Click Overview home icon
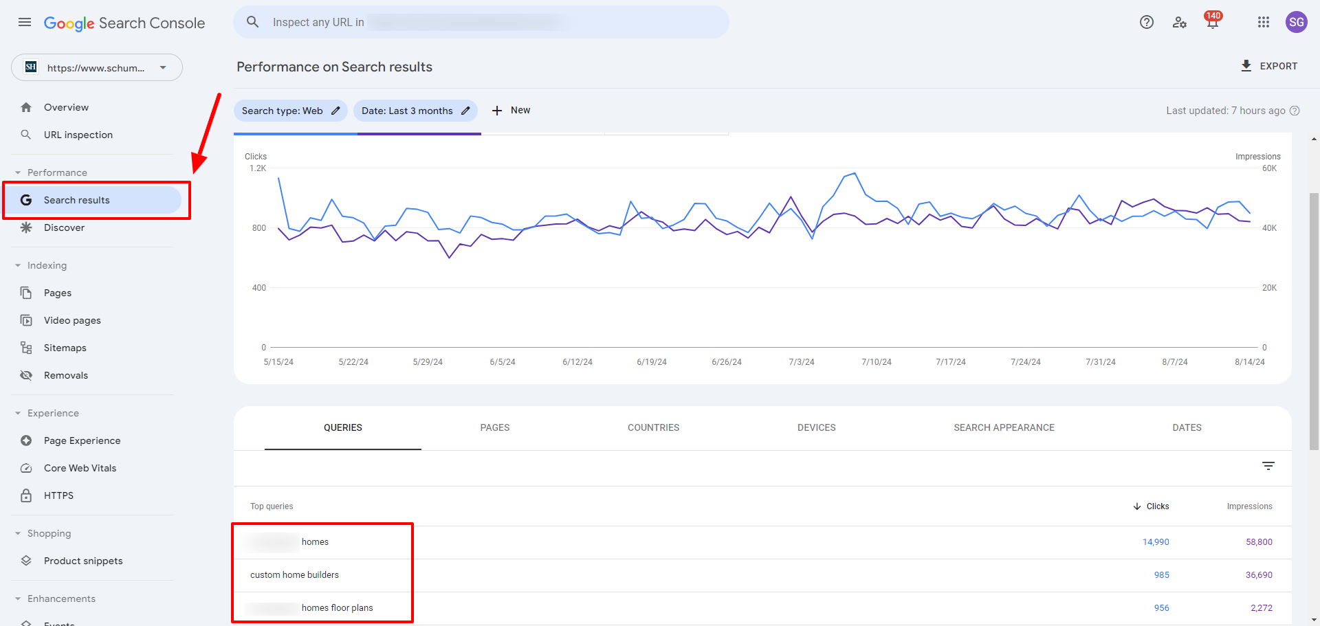This screenshot has height=626, width=1320. tap(26, 107)
